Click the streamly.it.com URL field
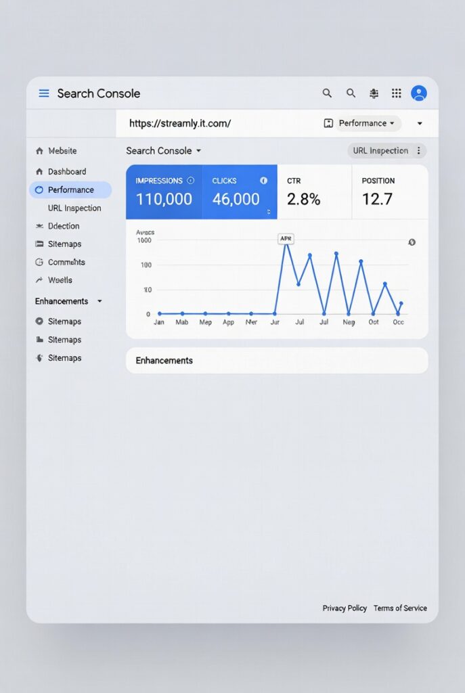This screenshot has height=693, width=465. pyautogui.click(x=203, y=123)
